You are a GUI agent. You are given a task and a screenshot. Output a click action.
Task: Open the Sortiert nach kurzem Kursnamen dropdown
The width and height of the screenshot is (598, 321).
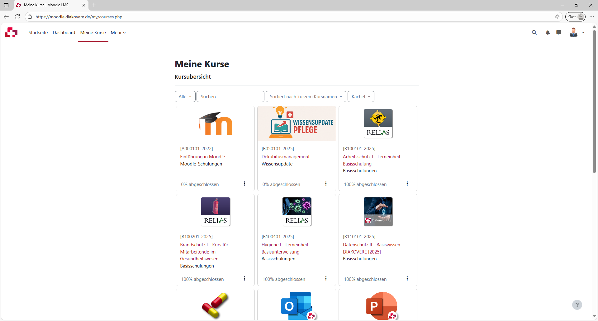pos(306,97)
